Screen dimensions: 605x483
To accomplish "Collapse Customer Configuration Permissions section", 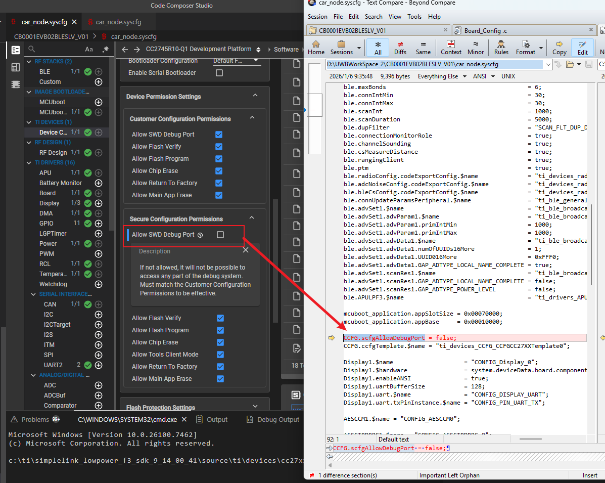I will 252,117.
